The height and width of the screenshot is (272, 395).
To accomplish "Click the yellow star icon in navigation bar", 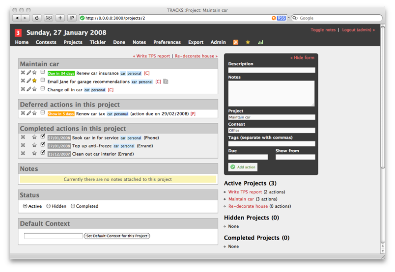I will click(248, 43).
